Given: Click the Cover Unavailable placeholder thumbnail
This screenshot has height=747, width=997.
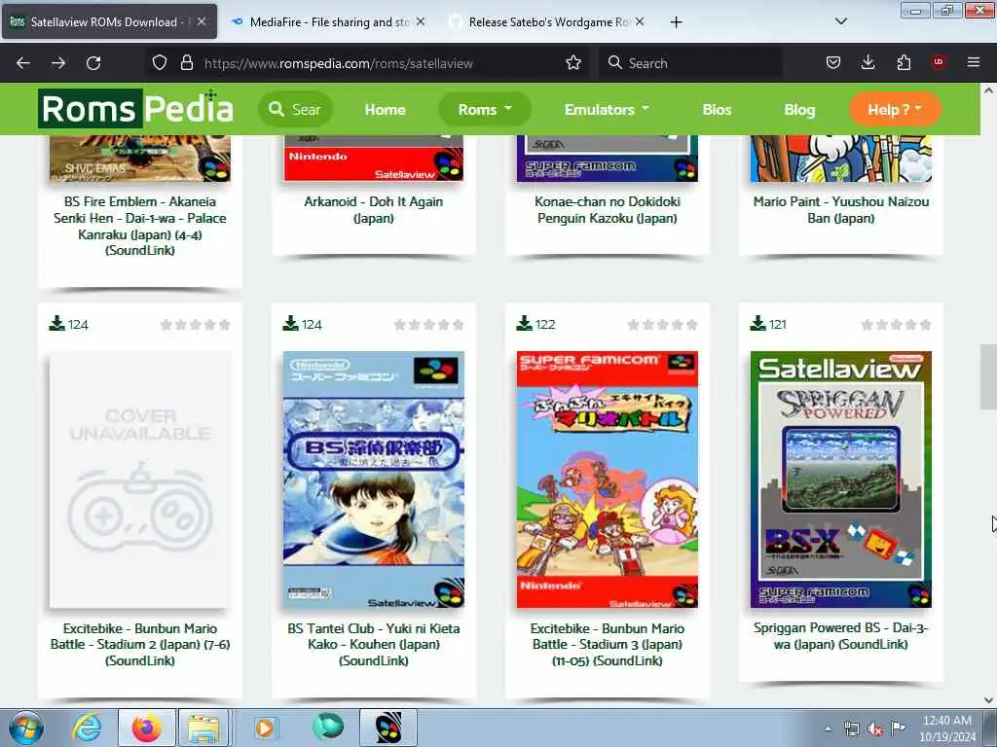Looking at the screenshot, I should click(x=140, y=480).
